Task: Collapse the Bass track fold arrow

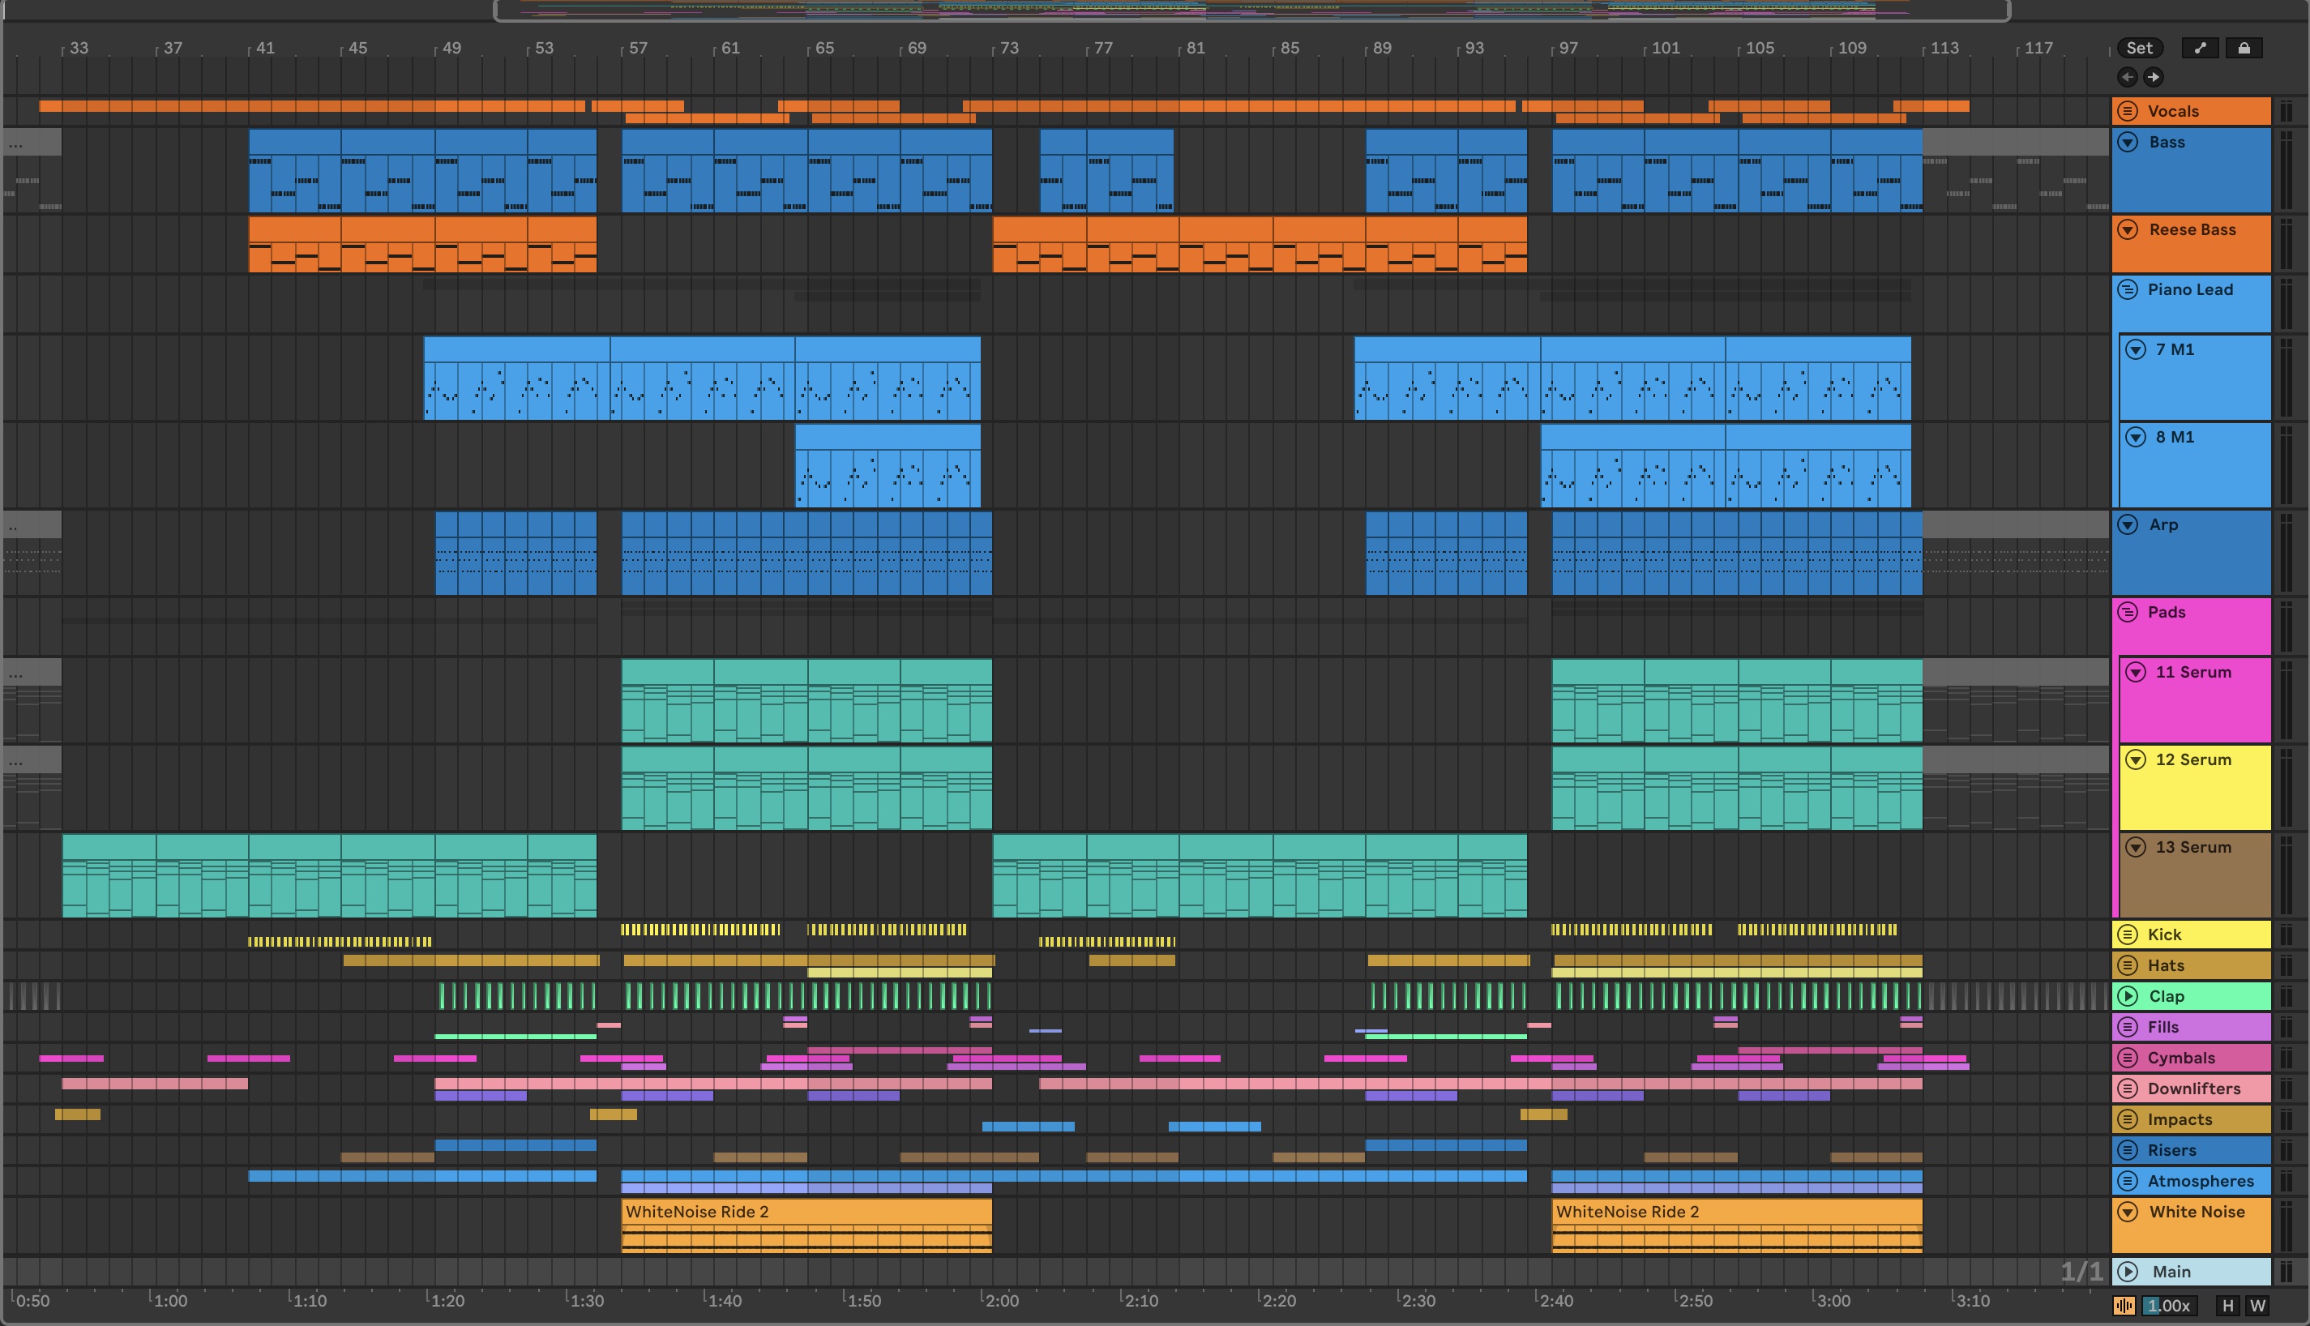Action: click(2127, 142)
